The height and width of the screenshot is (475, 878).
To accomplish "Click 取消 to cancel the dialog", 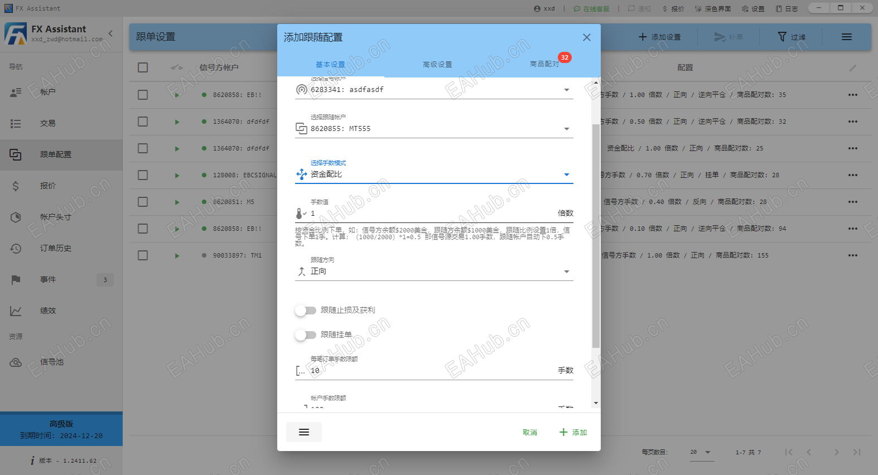I will (530, 432).
